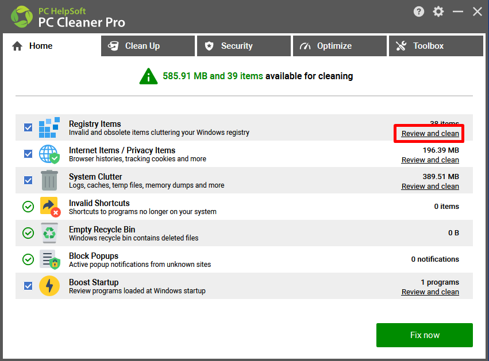Click the PC HelpSoft leaf logo
The height and width of the screenshot is (361, 489).
coord(21,17)
